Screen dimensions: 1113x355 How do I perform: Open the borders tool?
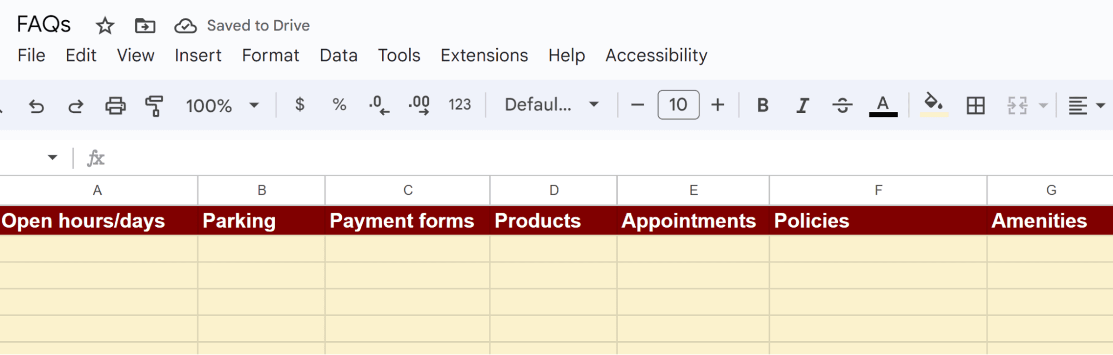(x=975, y=105)
